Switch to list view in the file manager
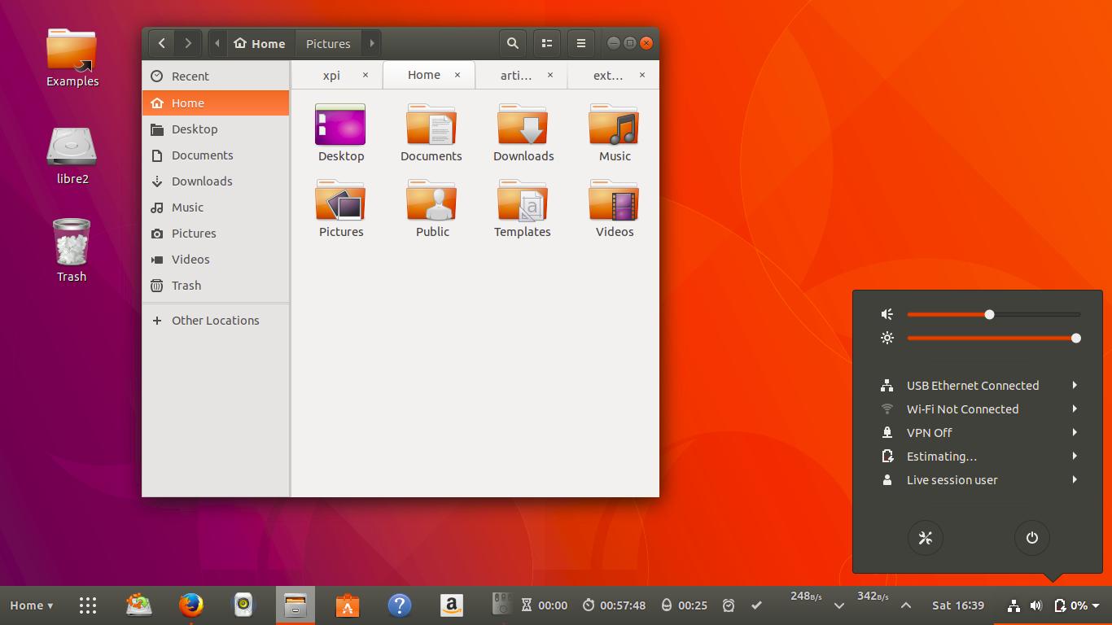Screen dimensions: 1112x625 coord(546,42)
